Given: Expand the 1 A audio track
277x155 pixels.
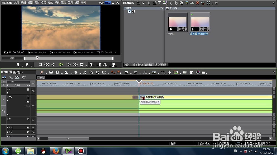Looking at the screenshot, I should [x=8, y=127].
